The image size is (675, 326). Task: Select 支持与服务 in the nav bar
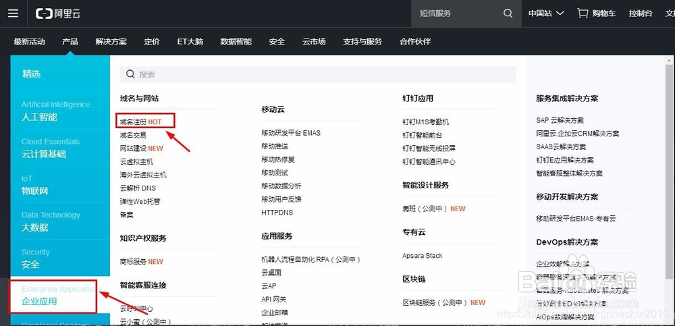362,42
